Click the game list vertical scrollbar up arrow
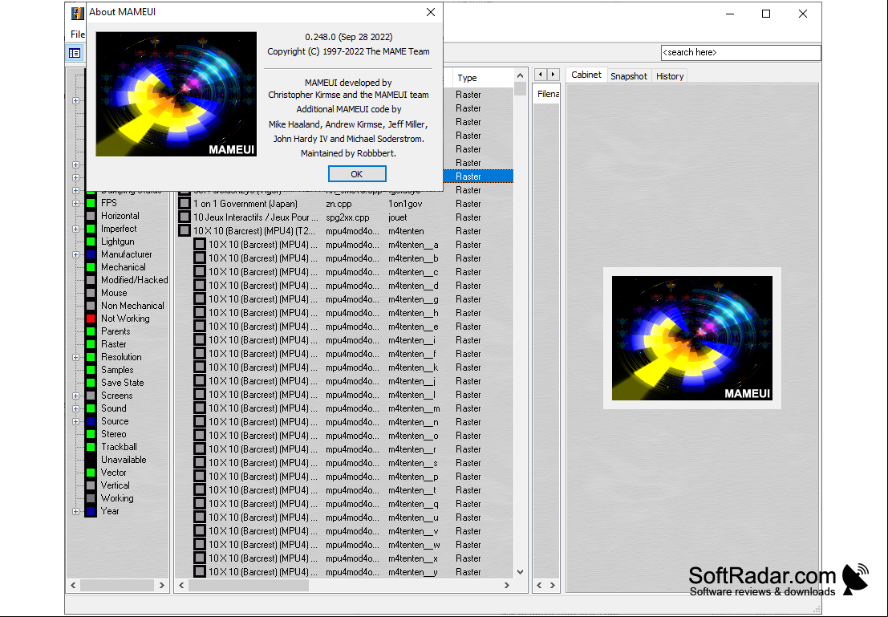The image size is (888, 617). coord(521,75)
